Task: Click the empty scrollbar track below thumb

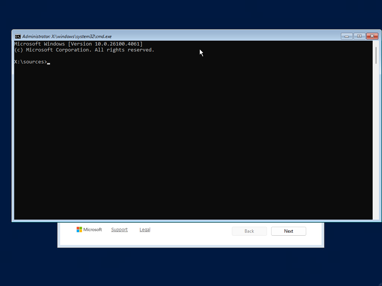Action: click(376, 141)
